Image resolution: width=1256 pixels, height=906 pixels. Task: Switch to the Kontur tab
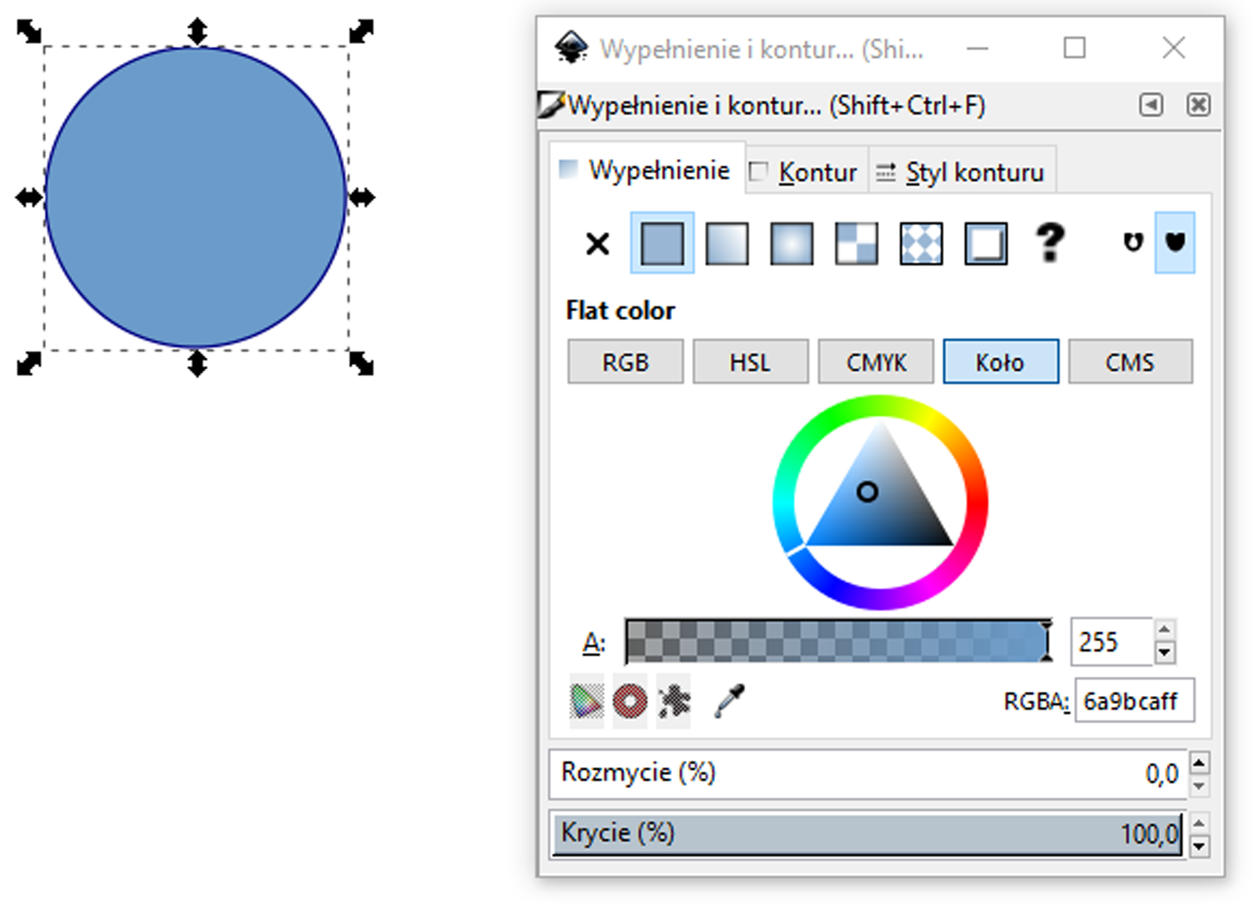click(806, 173)
